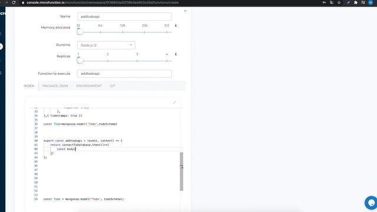Screen dimensions: 377x212
Task: Open the browser media control icon
Action: click(x=363, y=2)
